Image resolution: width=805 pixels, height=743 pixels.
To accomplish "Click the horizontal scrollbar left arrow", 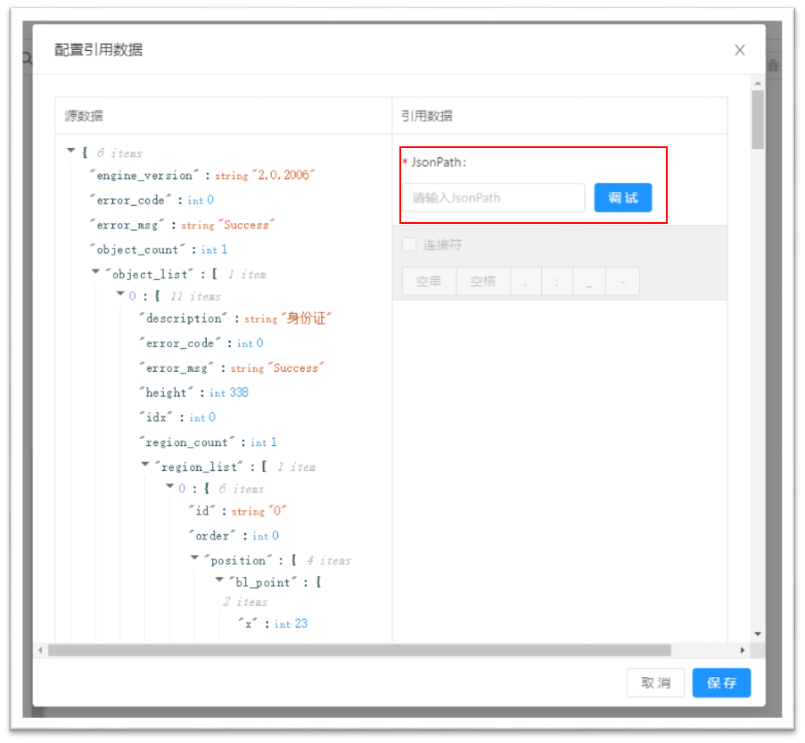I will coord(40,650).
